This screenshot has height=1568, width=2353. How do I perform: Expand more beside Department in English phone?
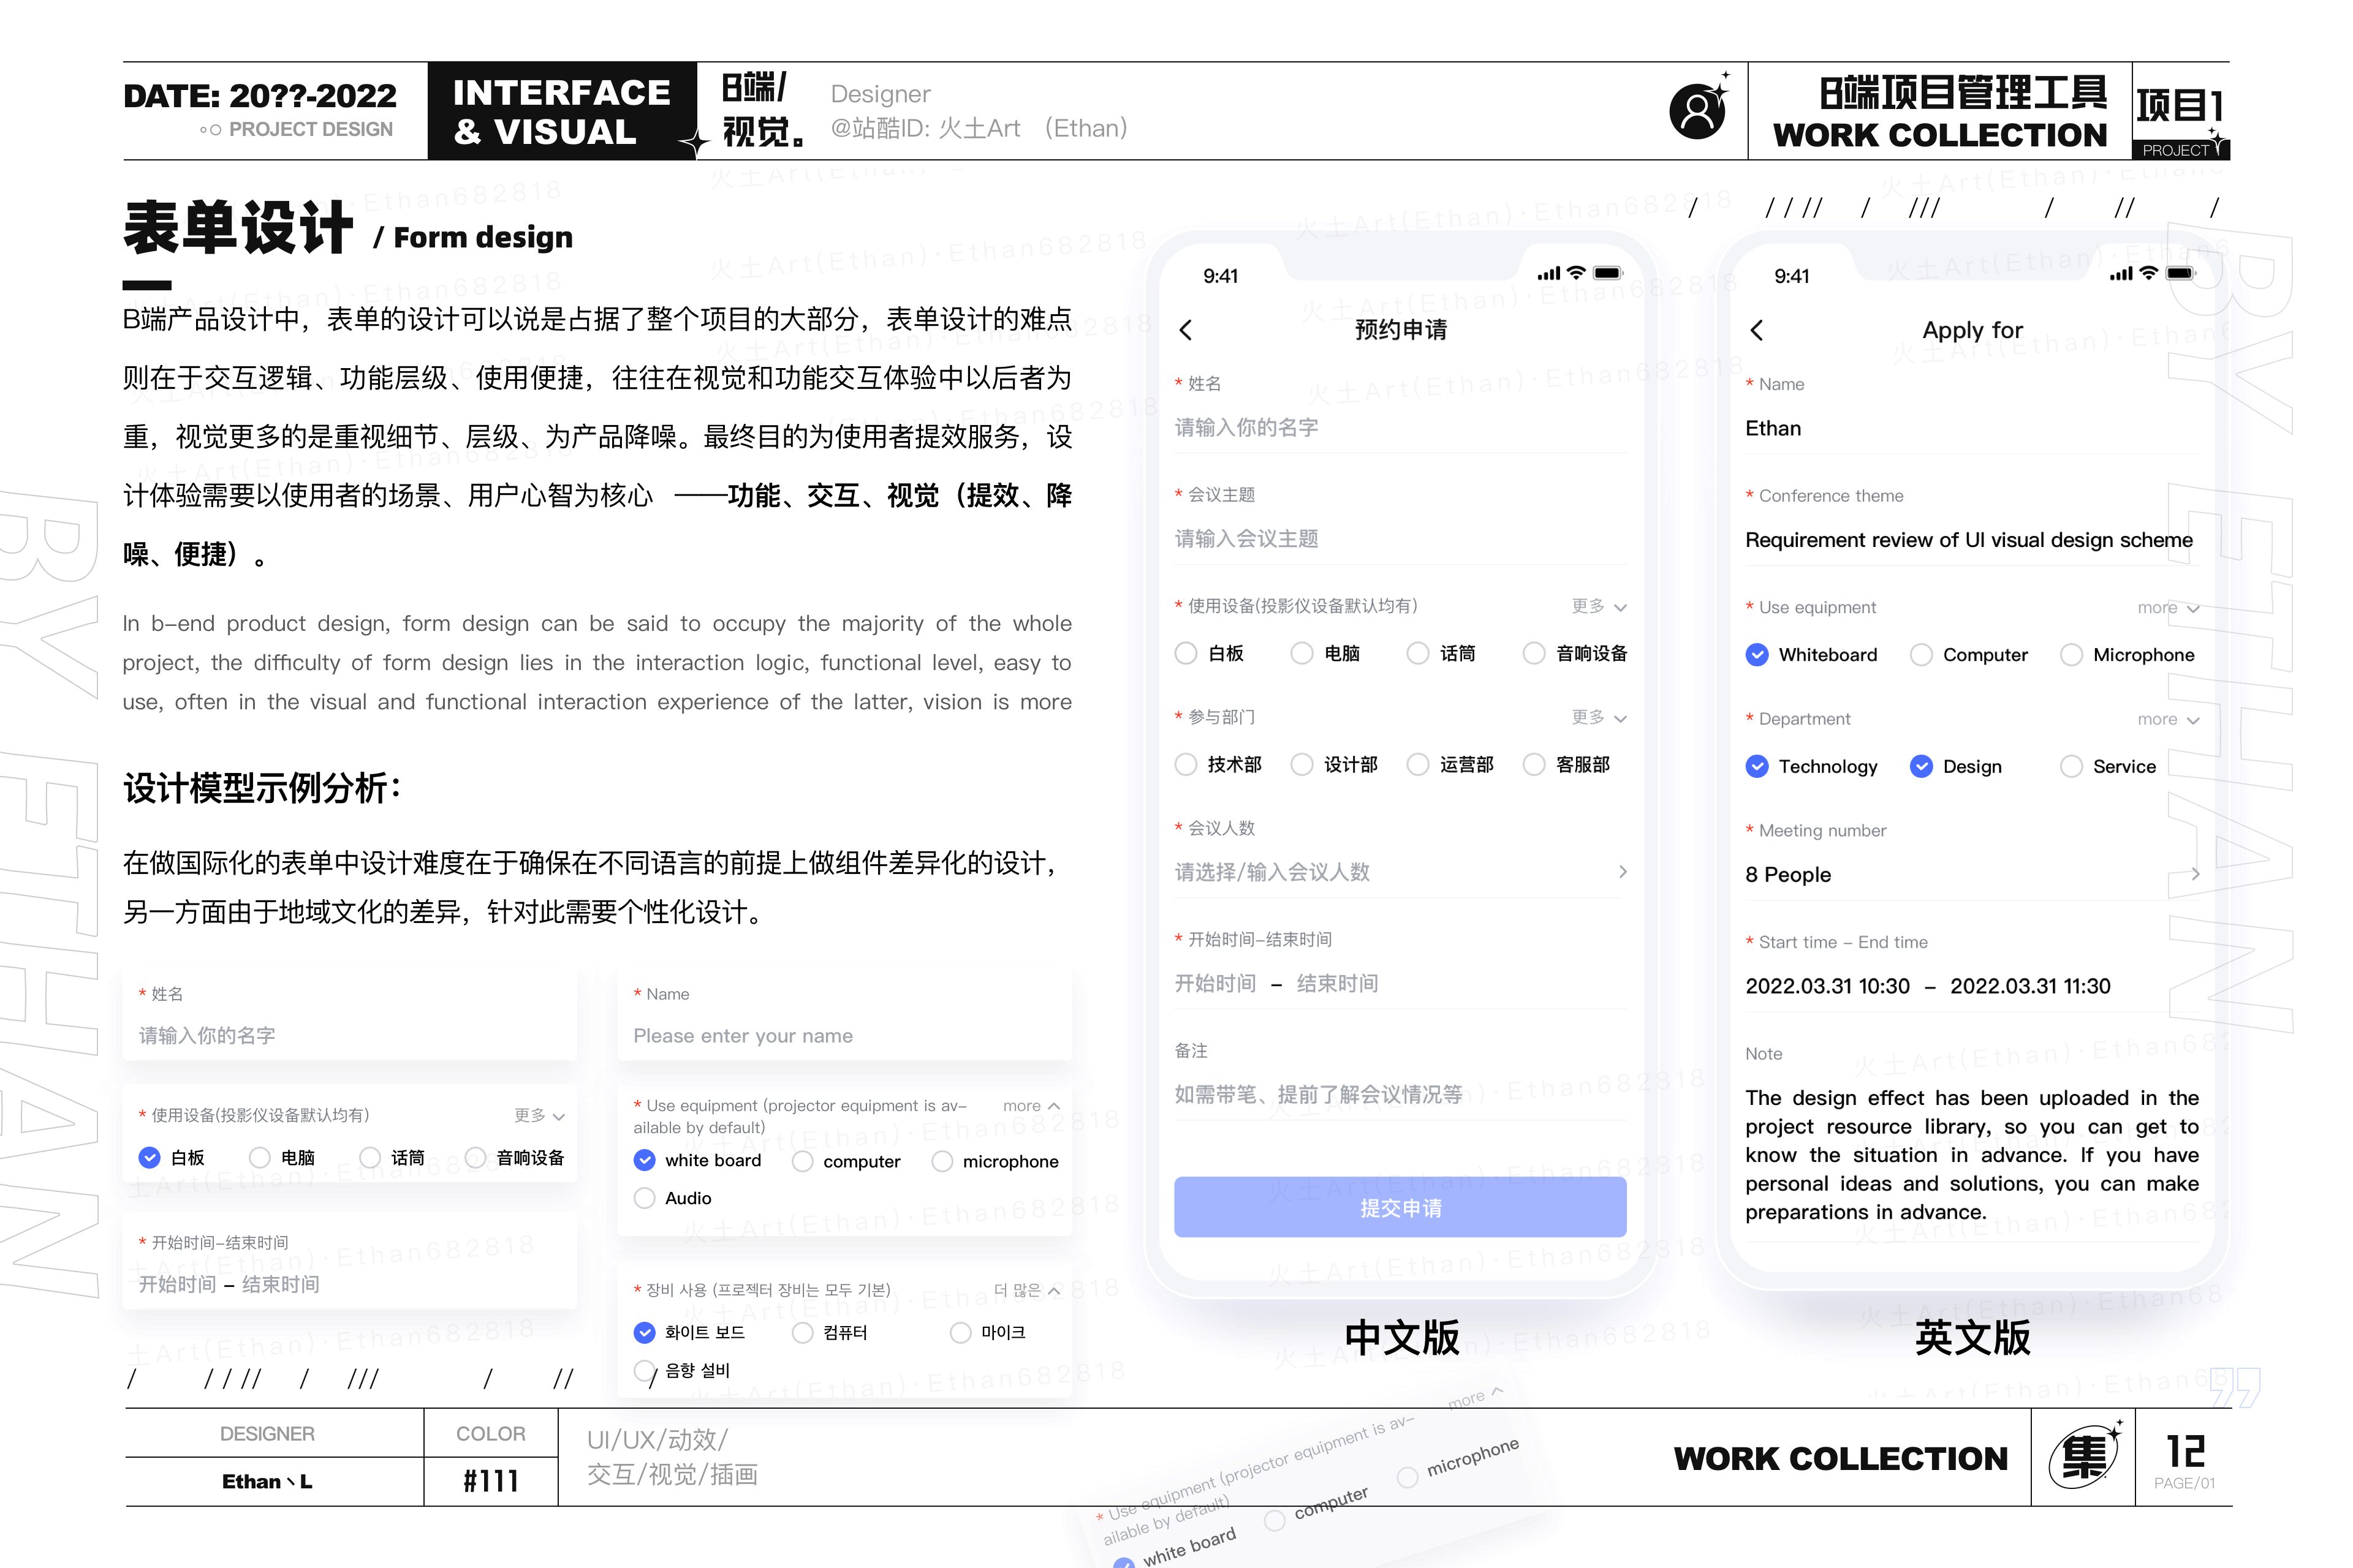point(2168,719)
